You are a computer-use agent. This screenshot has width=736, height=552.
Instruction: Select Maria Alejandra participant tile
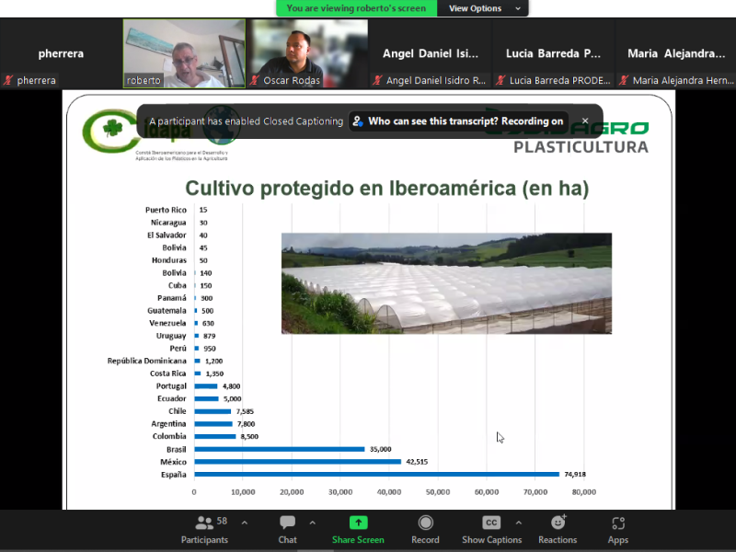pyautogui.click(x=675, y=54)
